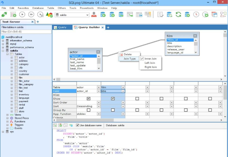Viewport: 228px width, 157px height.
Task: Close the film table box
Action: tap(195, 36)
